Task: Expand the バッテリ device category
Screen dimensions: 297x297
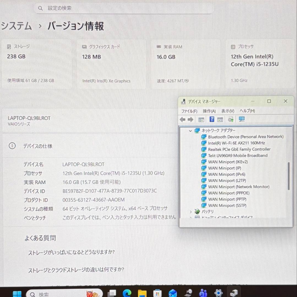Action: click(x=190, y=211)
